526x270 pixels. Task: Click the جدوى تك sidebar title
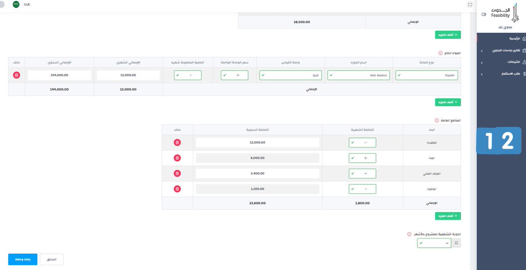point(504,28)
